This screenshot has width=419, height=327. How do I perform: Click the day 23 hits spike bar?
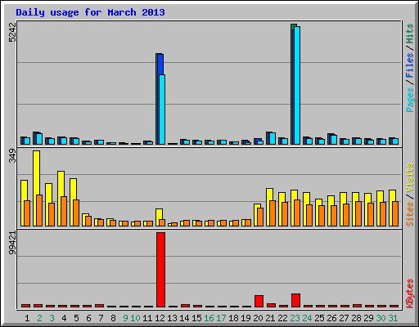[x=295, y=84]
